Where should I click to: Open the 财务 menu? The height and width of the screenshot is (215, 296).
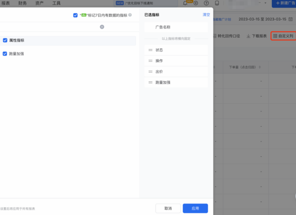click(23, 3)
